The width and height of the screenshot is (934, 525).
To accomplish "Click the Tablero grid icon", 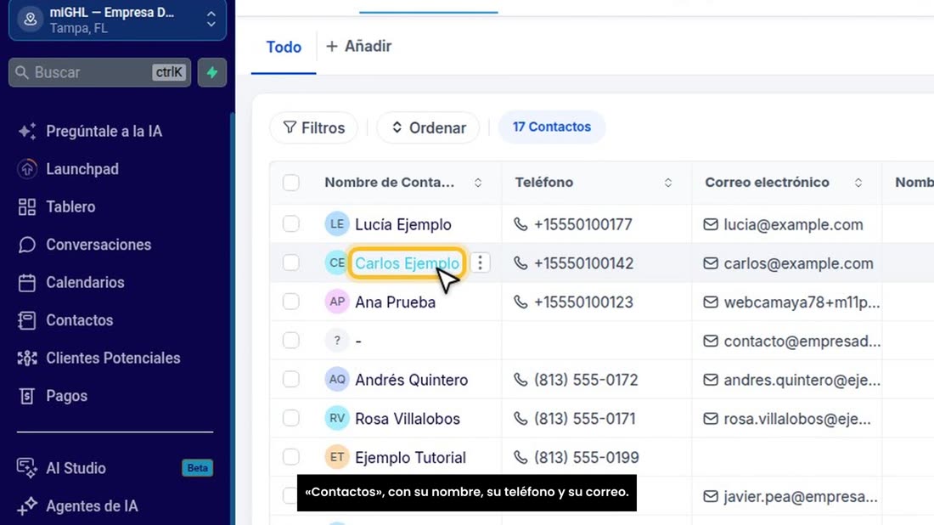I will pos(27,206).
